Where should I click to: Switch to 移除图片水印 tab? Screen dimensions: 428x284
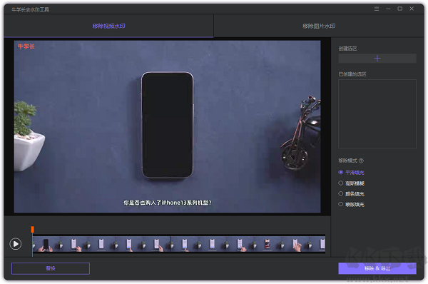pos(319,26)
